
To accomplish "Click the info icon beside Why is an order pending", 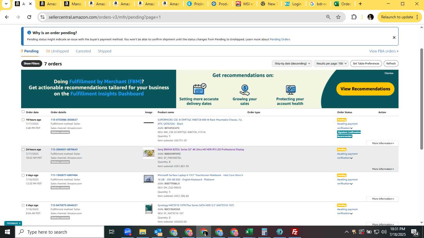I will pyautogui.click(x=29, y=33).
